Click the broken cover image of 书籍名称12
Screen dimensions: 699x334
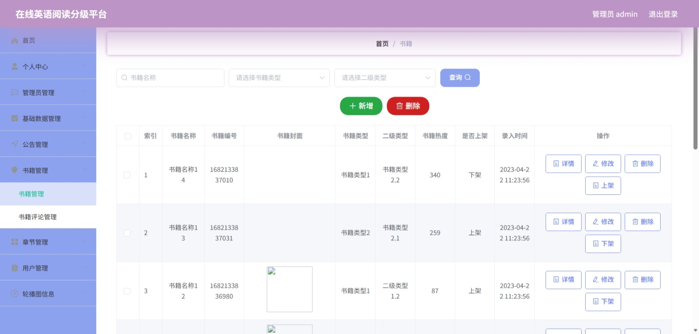coord(289,289)
